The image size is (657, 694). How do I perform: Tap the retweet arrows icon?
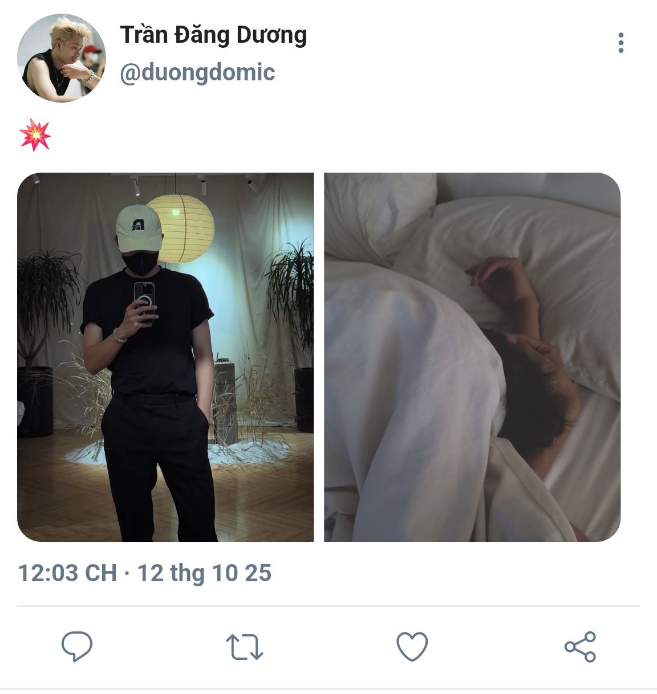(x=244, y=647)
